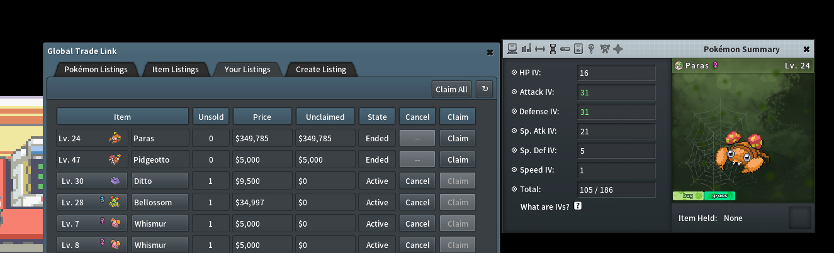Sort listings by Item column header
Viewport: 834px width, 253px height.
pos(123,117)
